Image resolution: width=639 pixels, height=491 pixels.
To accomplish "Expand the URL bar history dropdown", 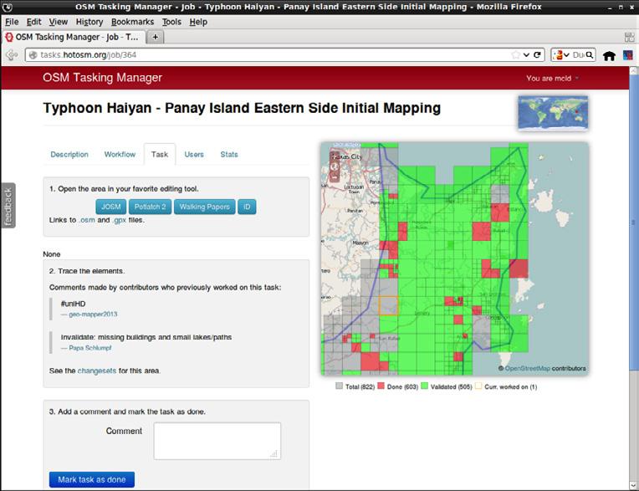I will click(526, 55).
